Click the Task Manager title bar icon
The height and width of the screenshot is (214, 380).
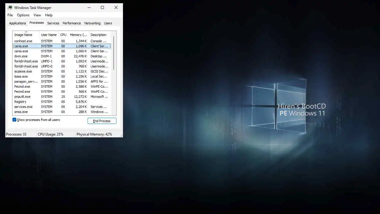[10, 7]
